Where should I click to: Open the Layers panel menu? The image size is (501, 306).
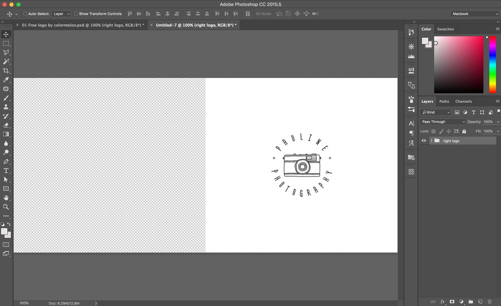pos(497,101)
